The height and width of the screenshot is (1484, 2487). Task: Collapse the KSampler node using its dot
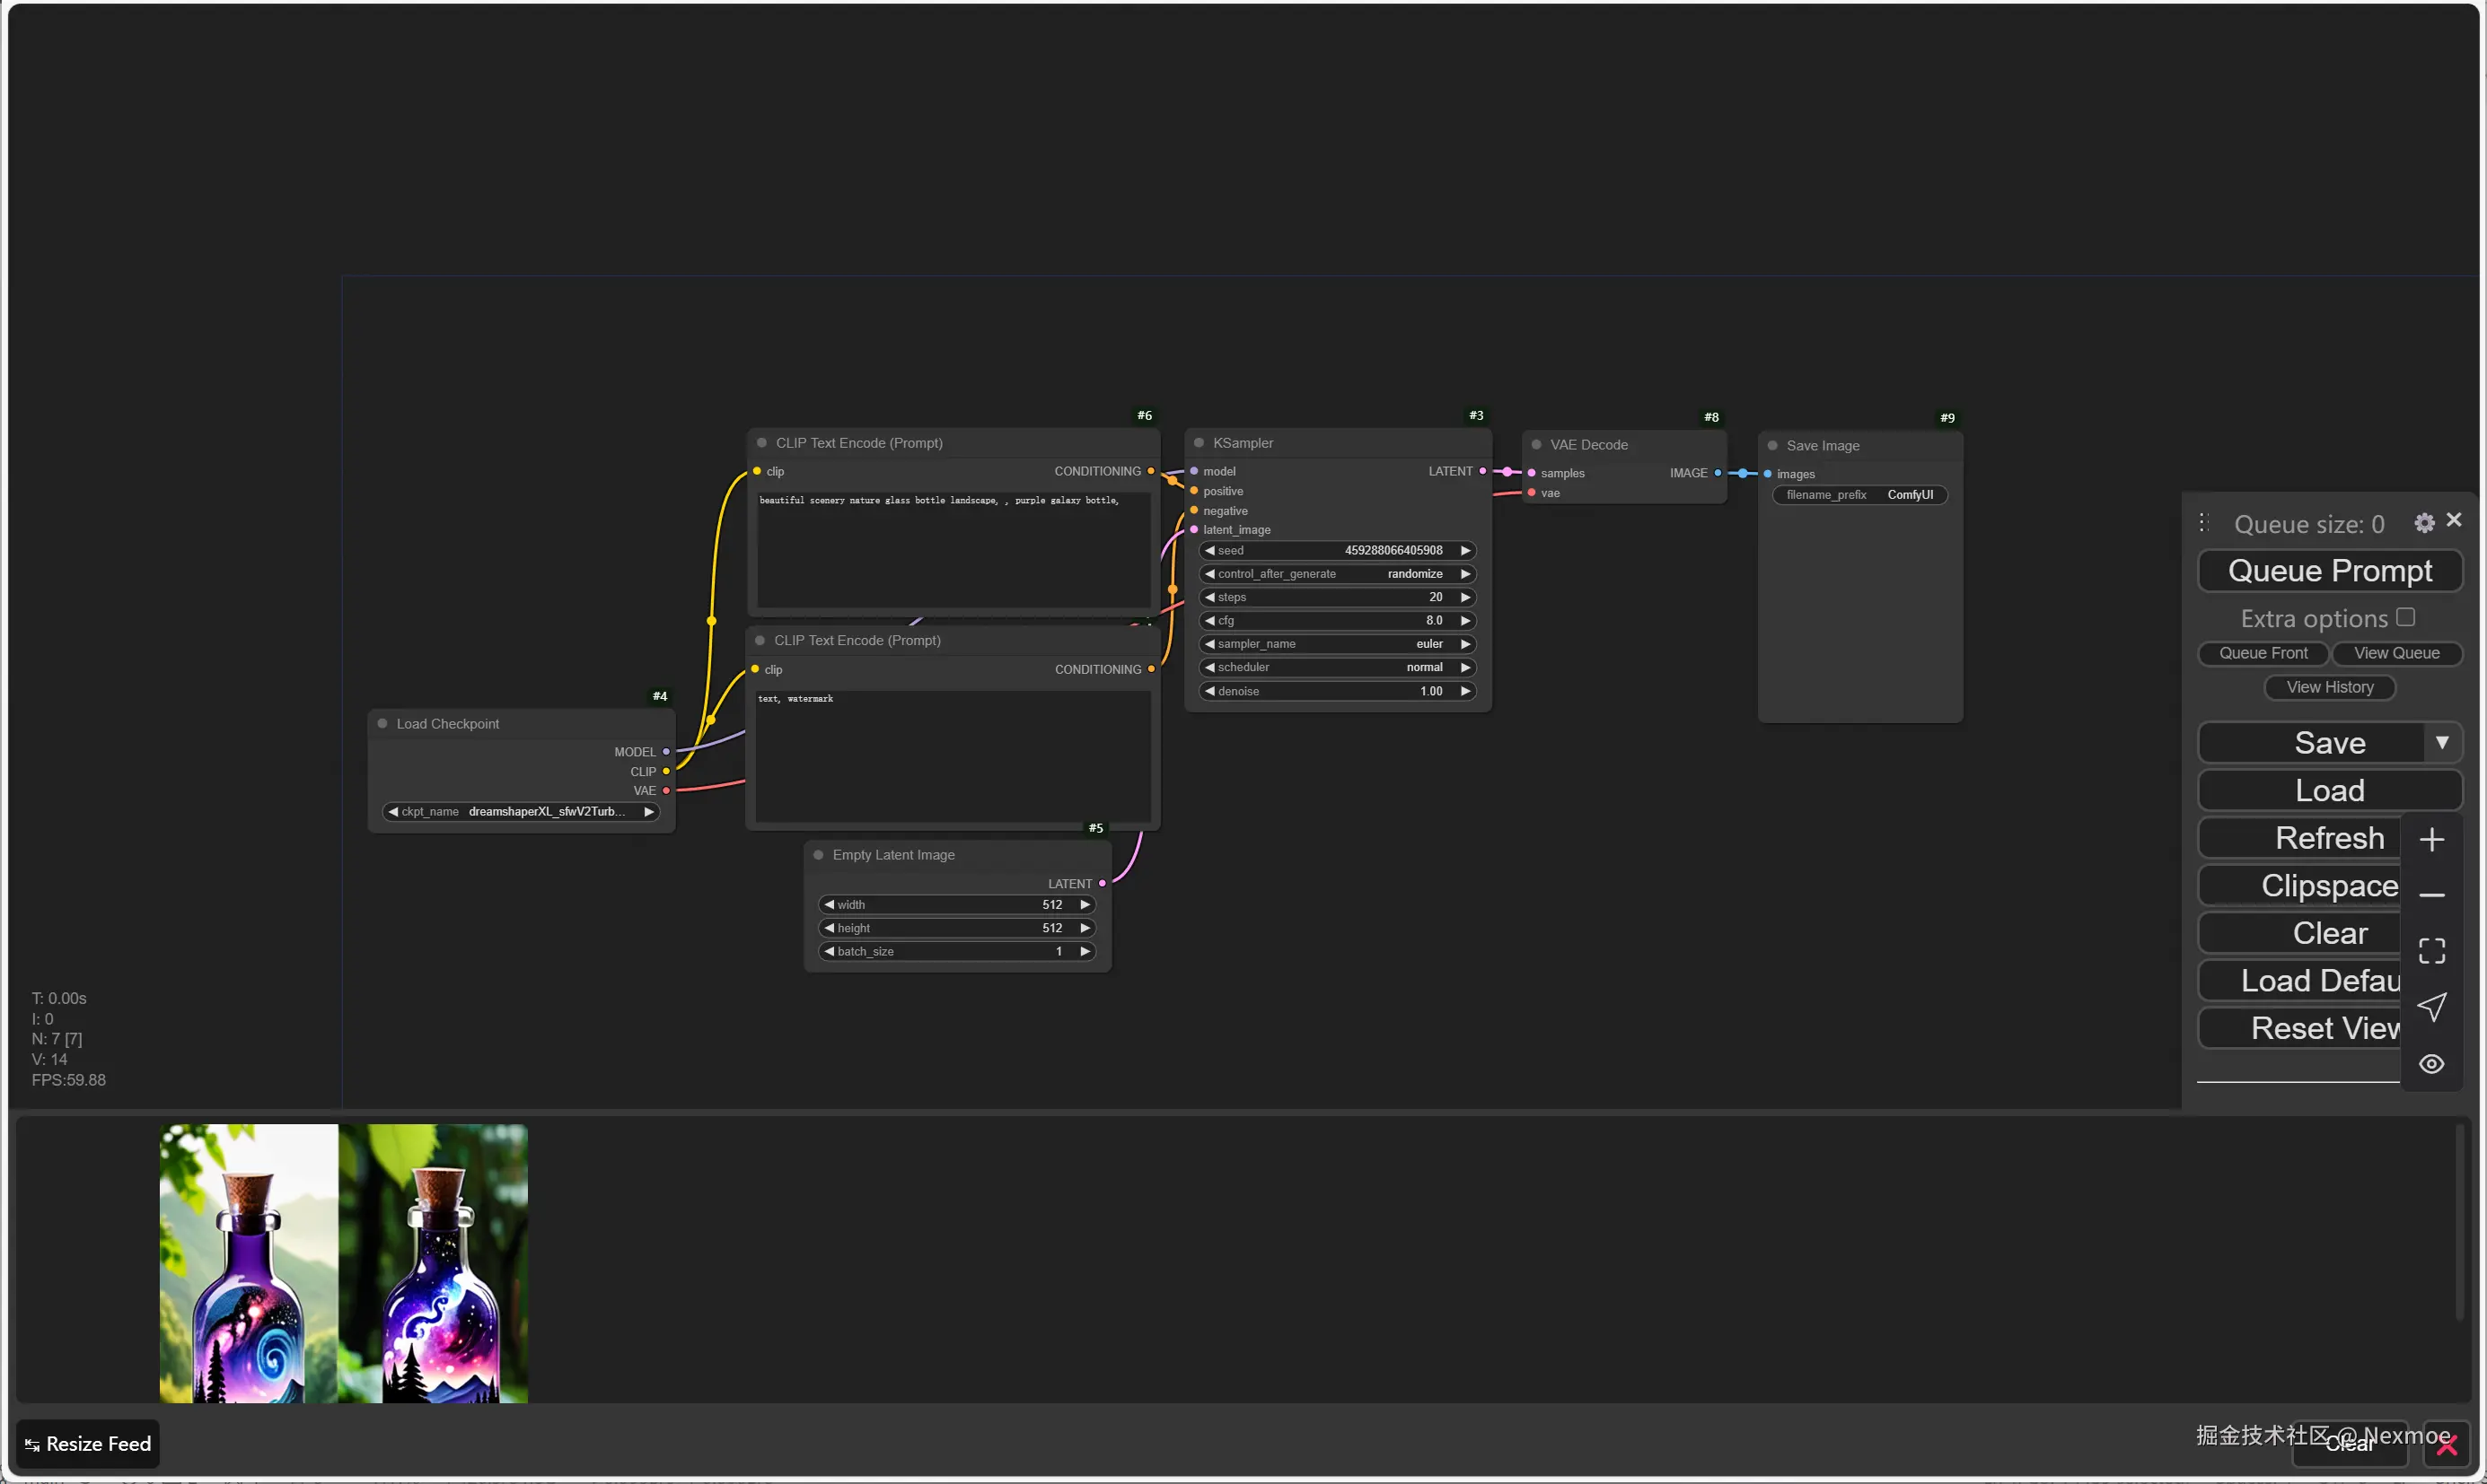click(x=1199, y=443)
